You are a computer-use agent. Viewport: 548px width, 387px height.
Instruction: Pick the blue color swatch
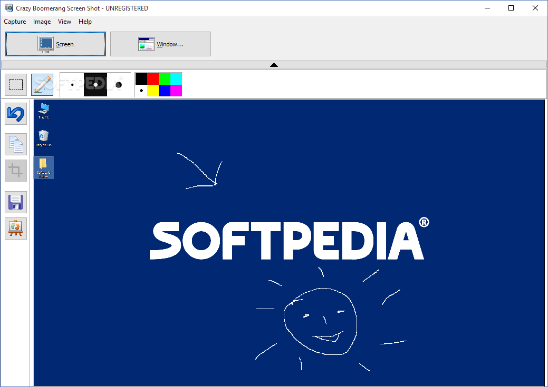pos(165,91)
